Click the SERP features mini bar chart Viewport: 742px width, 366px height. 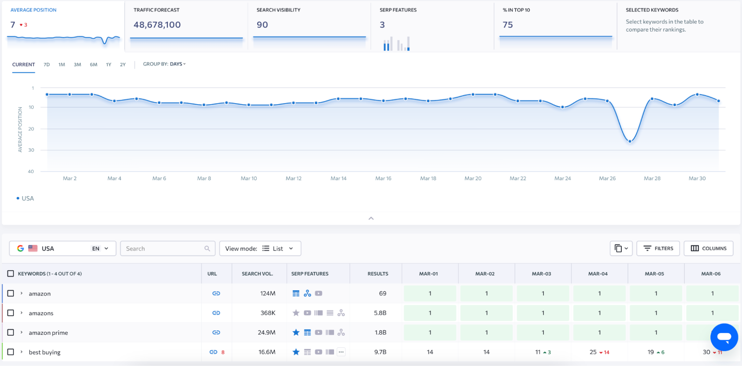tap(396, 43)
